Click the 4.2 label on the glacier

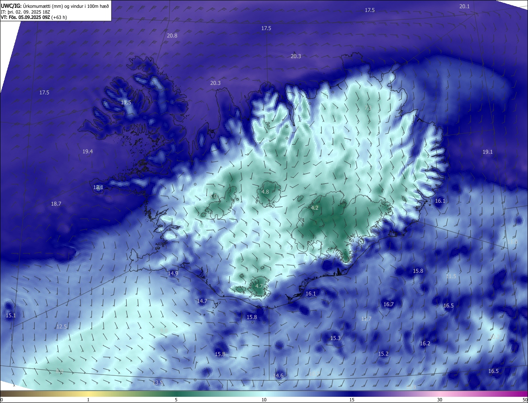point(315,208)
